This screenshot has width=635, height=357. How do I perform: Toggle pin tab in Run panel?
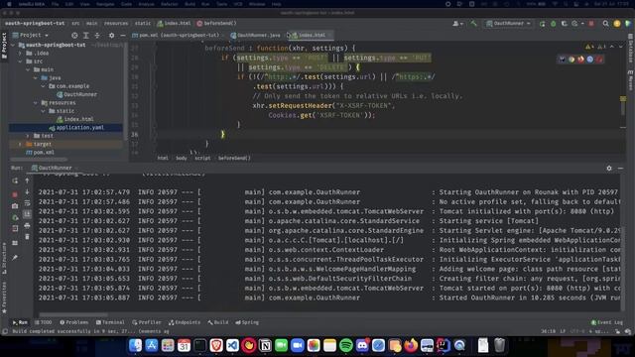click(15, 258)
